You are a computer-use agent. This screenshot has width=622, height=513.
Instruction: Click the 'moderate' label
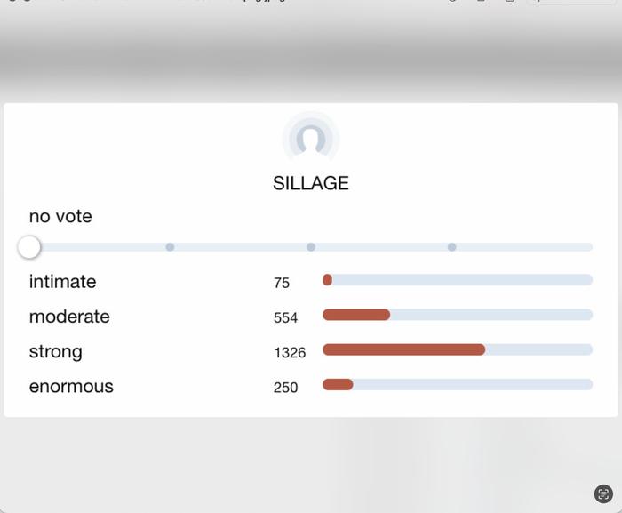[x=69, y=317]
